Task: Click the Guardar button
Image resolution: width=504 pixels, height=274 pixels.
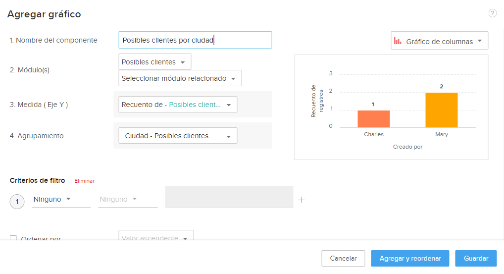Action: click(476, 258)
